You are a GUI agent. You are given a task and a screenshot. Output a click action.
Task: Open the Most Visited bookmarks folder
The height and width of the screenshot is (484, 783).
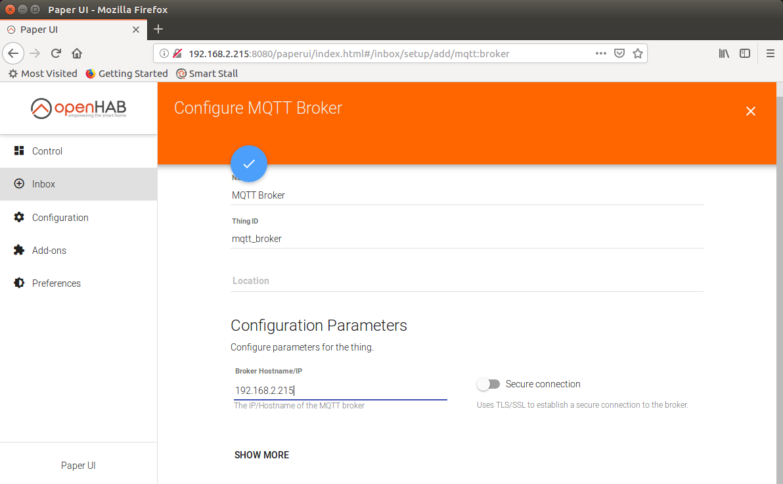click(x=43, y=74)
